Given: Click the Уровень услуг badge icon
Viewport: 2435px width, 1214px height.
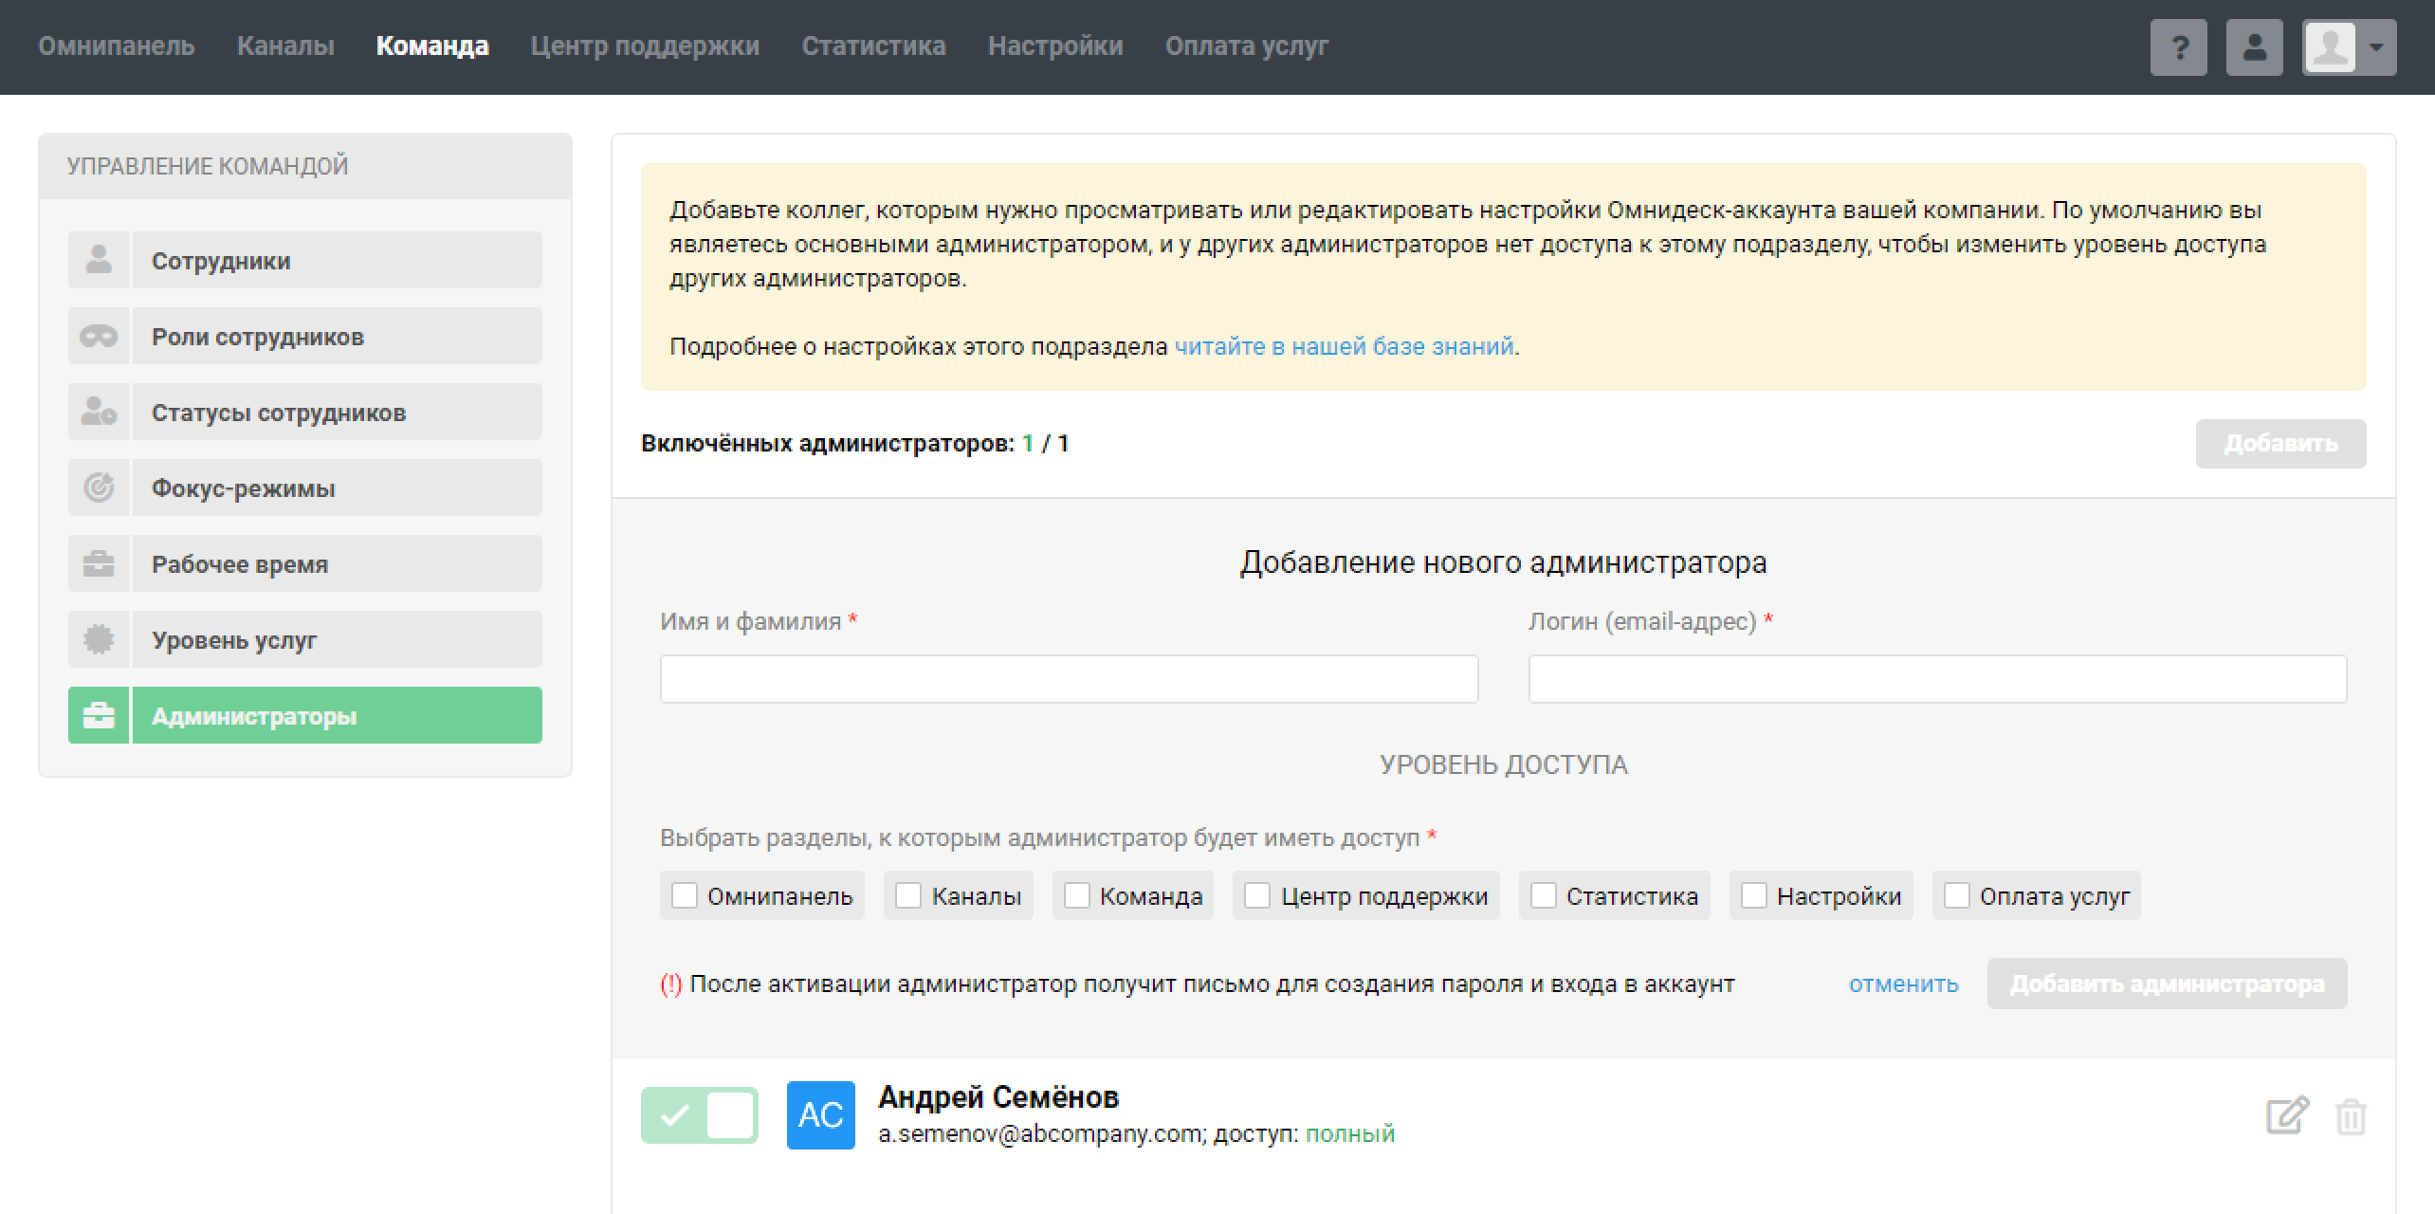Looking at the screenshot, I should 99,639.
